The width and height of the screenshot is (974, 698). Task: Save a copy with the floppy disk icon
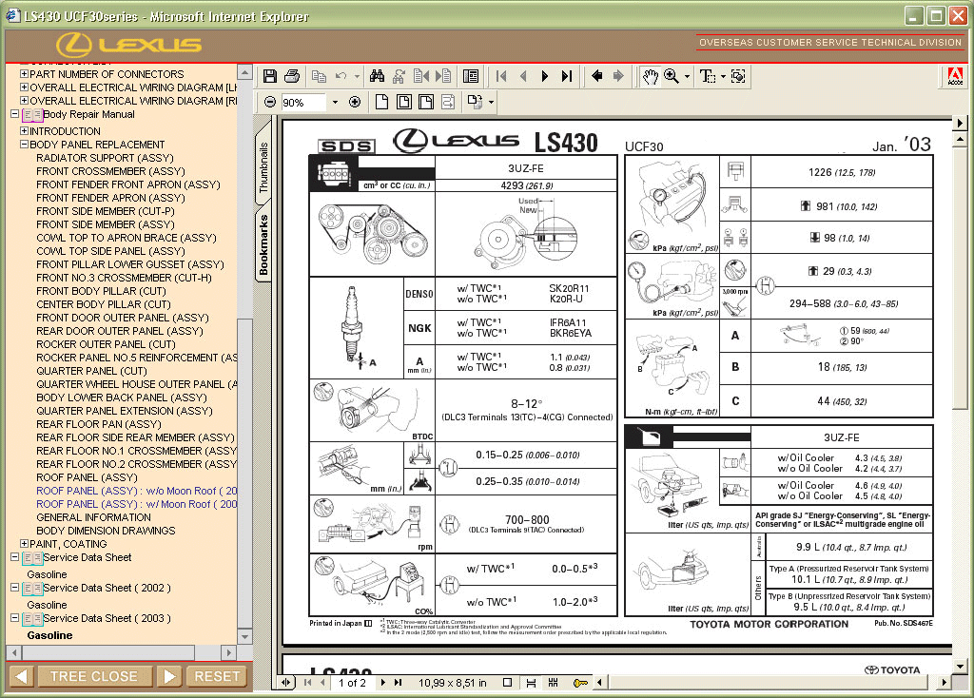(x=269, y=76)
